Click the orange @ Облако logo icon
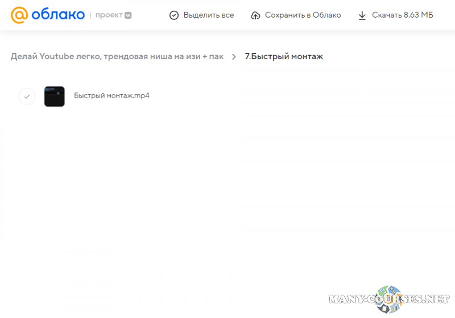 [19, 15]
